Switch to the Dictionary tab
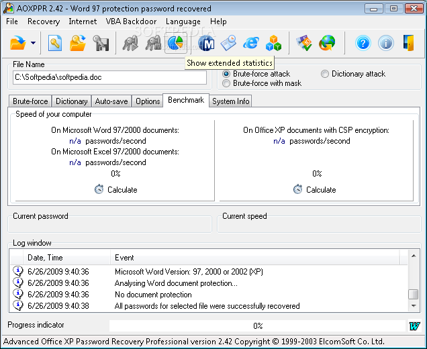The width and height of the screenshot is (427, 349). [x=71, y=101]
